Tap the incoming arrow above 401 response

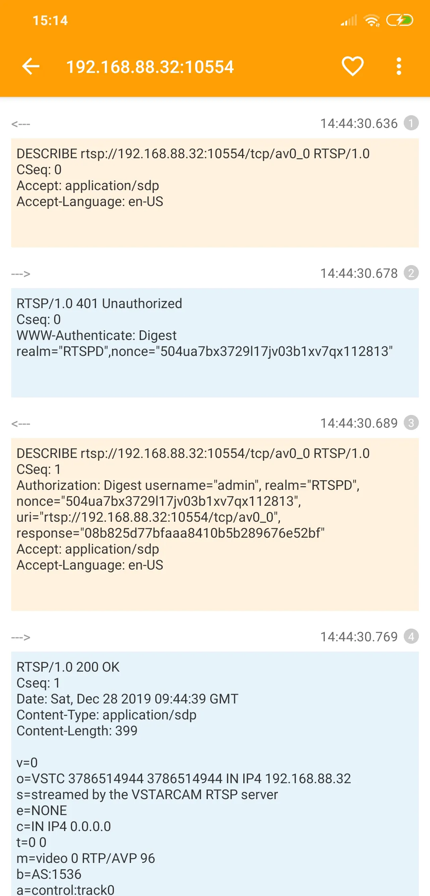click(x=21, y=274)
